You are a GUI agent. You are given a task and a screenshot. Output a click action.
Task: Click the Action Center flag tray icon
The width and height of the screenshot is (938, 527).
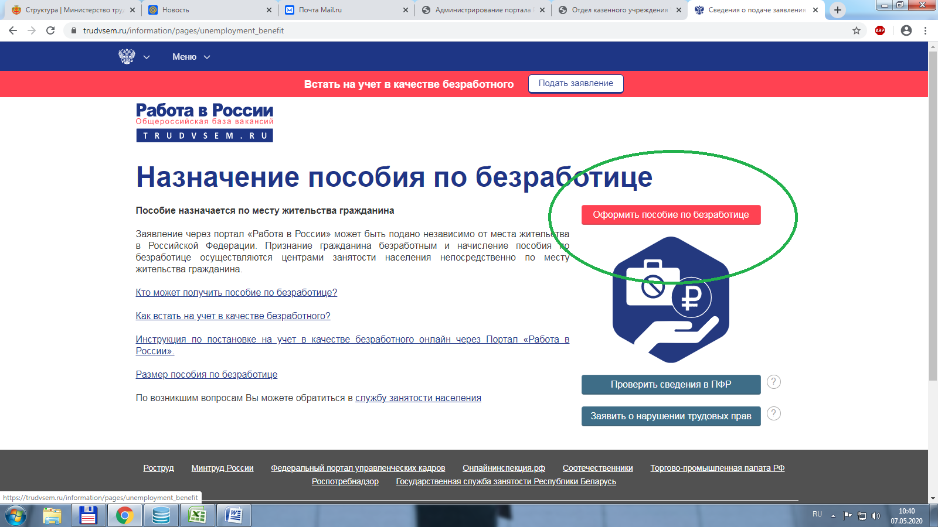(x=847, y=516)
